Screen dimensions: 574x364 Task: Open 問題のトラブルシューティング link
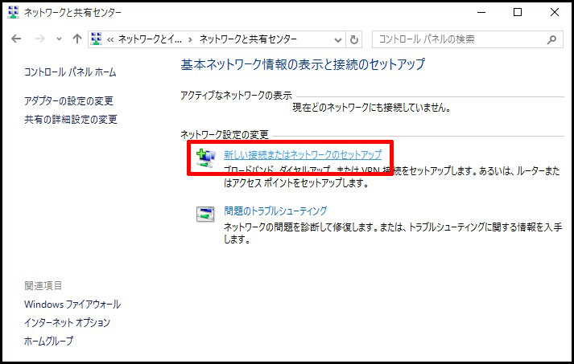(x=275, y=211)
